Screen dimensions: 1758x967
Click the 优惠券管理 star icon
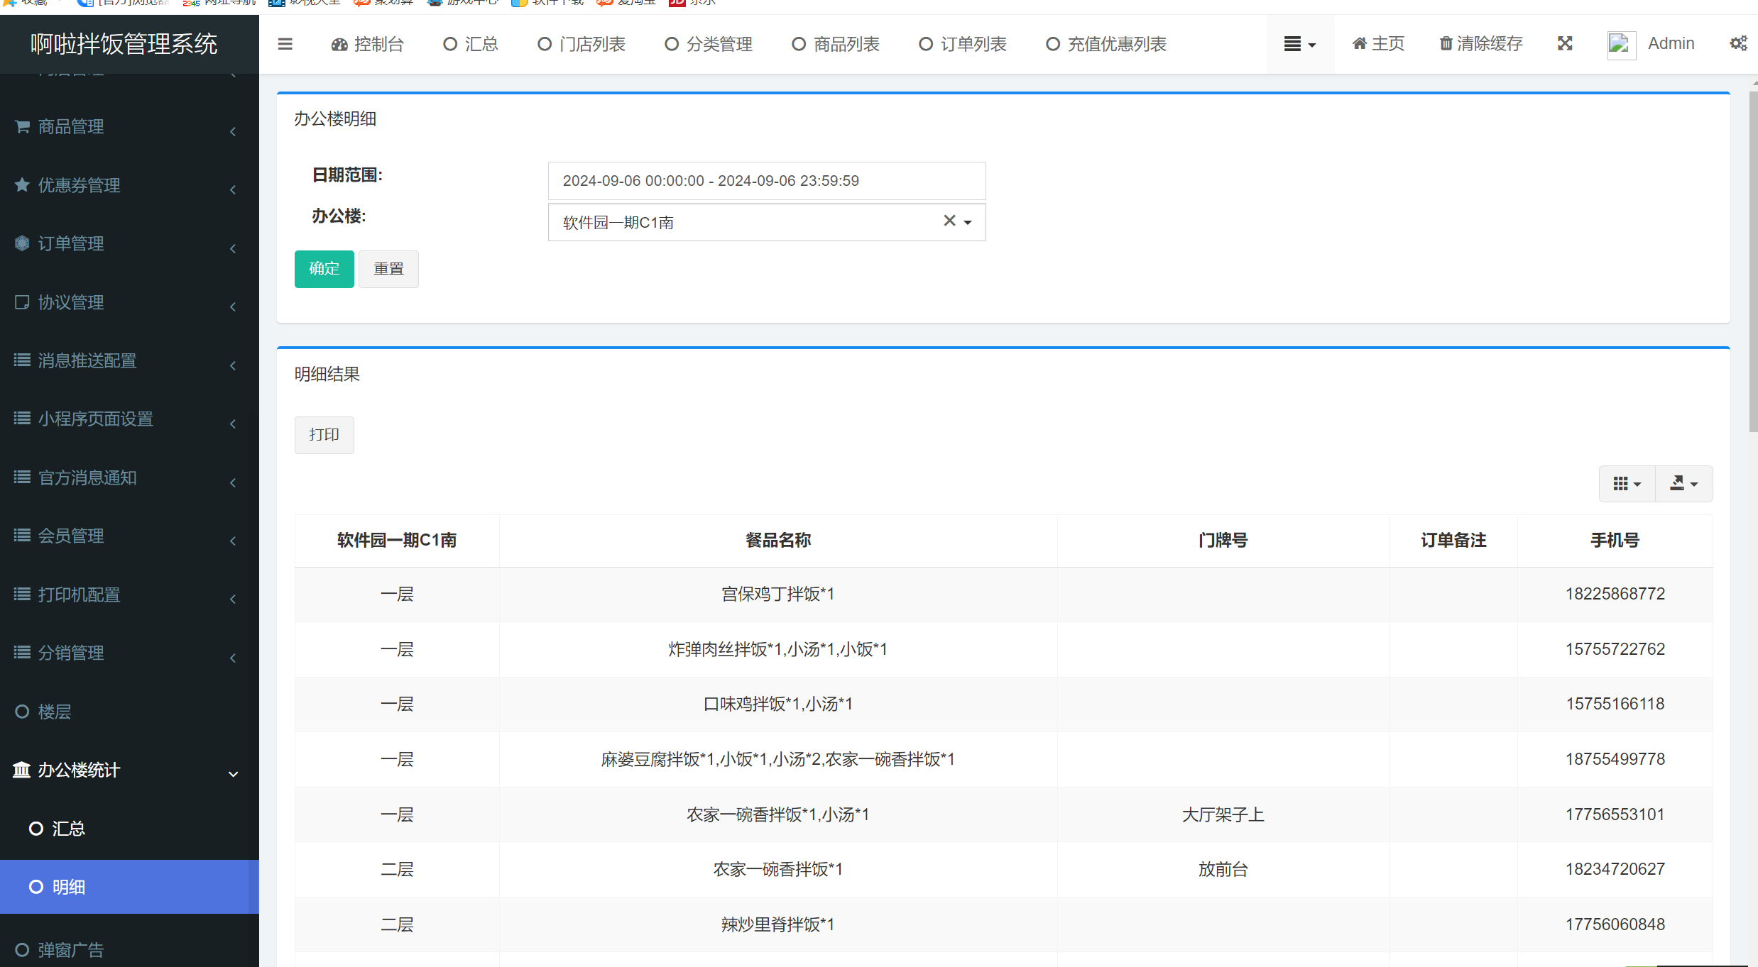22,185
